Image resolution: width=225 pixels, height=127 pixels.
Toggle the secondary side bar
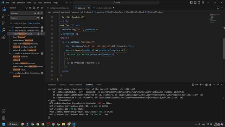[x=199, y=2]
